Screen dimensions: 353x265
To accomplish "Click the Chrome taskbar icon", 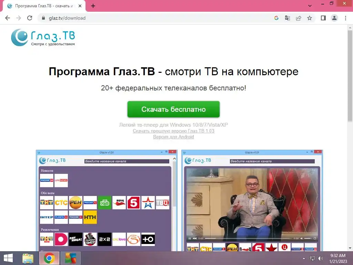I will (x=49, y=258).
